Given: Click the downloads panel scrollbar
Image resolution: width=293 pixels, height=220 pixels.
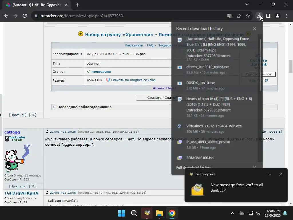Looking at the screenshot, I should click(x=260, y=65).
